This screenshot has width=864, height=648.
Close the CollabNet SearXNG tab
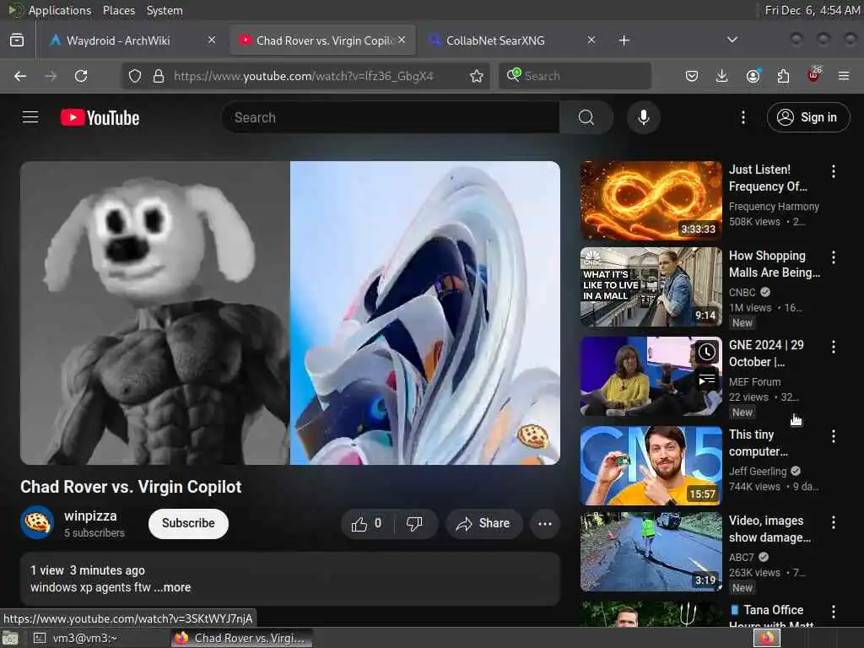(591, 40)
